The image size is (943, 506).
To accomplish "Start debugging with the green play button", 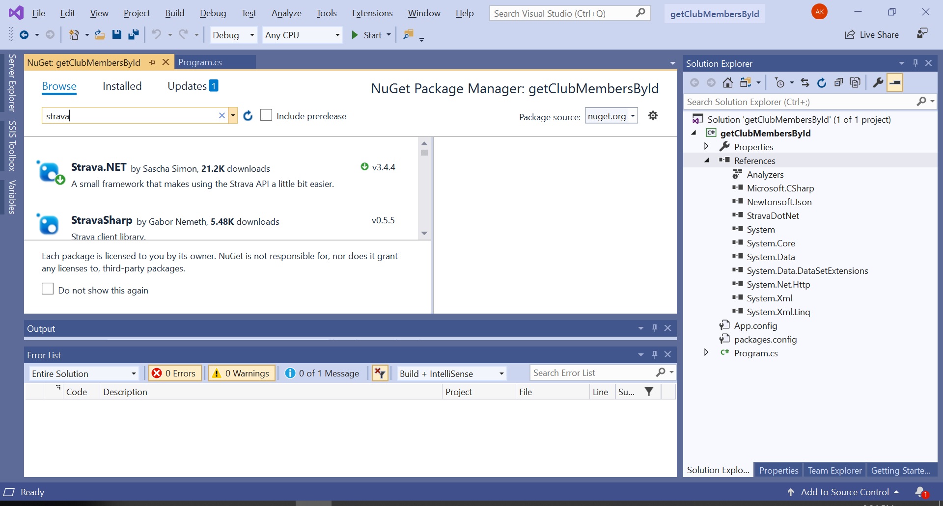I will [x=355, y=35].
